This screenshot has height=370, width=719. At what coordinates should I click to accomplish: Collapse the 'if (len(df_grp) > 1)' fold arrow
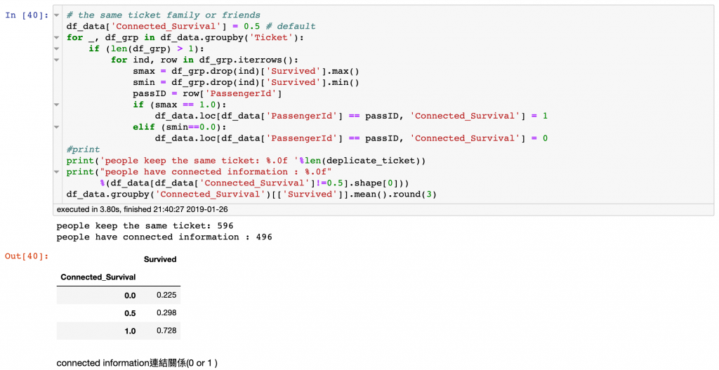(x=57, y=48)
